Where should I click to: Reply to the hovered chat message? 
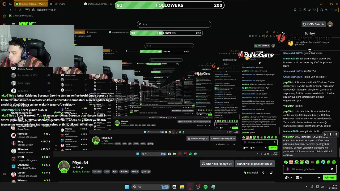point(324,134)
